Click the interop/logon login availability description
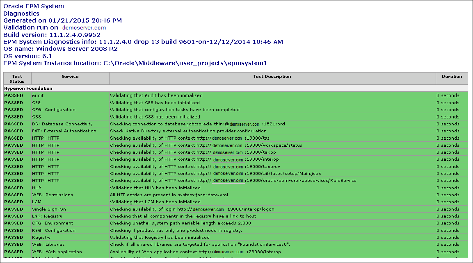This screenshot has width=473, height=263. click(x=192, y=209)
